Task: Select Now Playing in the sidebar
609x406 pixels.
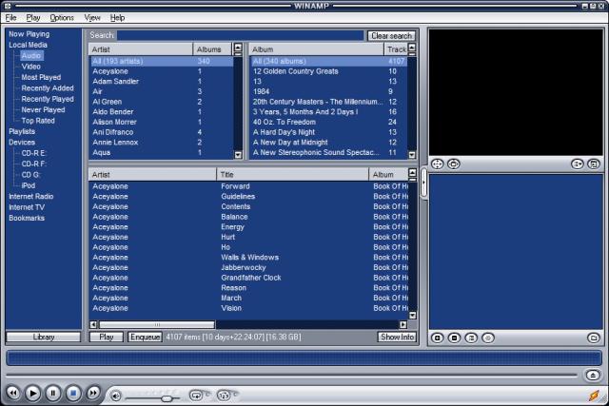Action: coord(29,34)
